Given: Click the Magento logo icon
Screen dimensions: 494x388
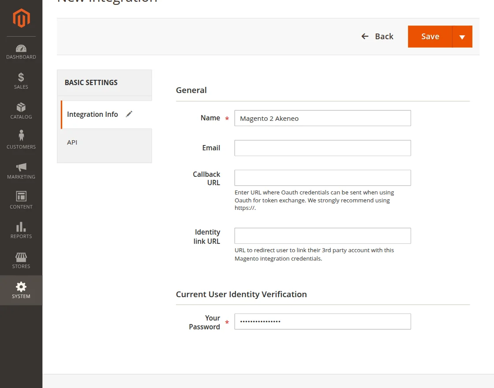Looking at the screenshot, I should click(21, 18).
